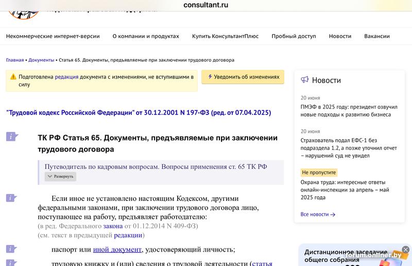Close the advertisement banner with the X icon
The image size is (412, 266).
point(406,250)
